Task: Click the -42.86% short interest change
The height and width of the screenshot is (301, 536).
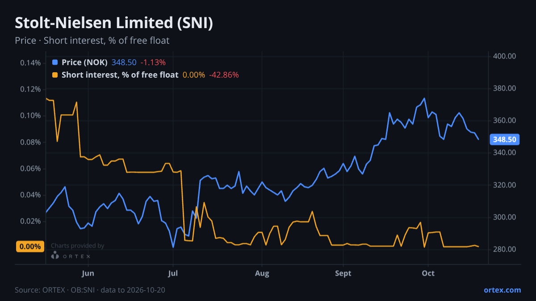Action: 224,75
